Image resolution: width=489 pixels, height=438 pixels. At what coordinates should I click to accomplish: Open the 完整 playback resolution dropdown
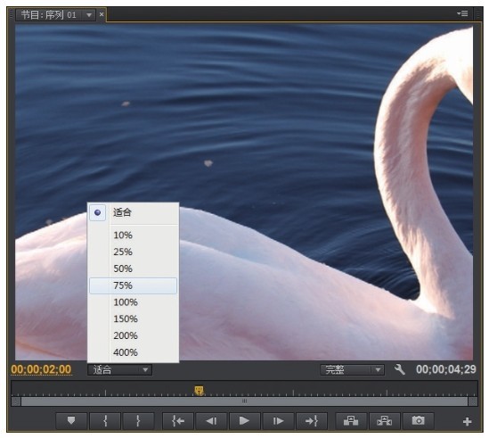click(352, 370)
